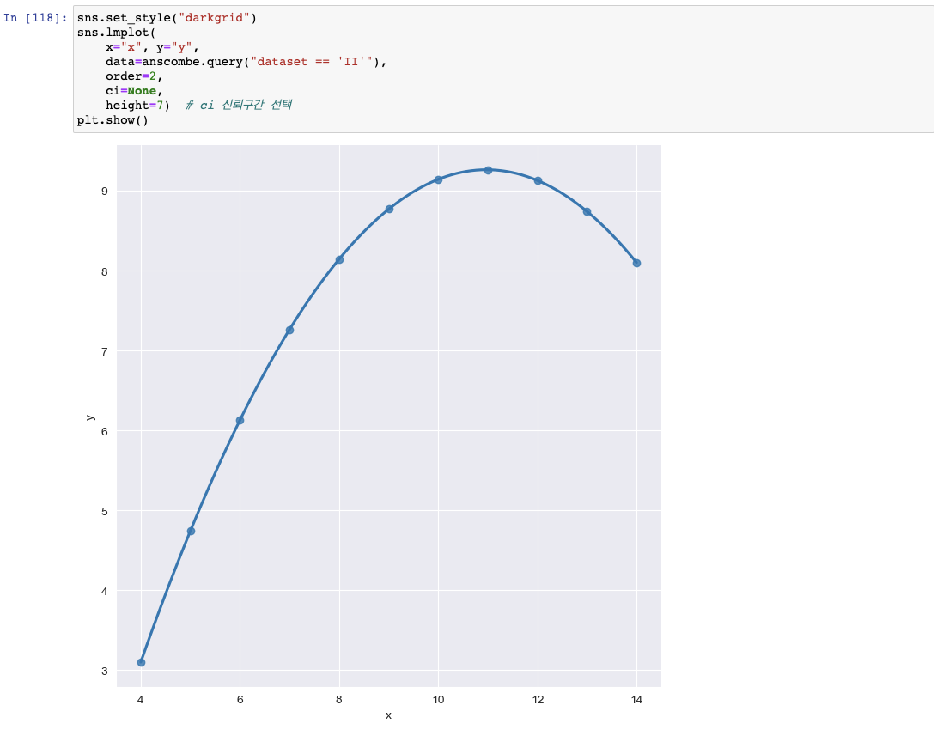Click the y-axis tick label 5
Screen dimensions: 943x742
point(105,511)
